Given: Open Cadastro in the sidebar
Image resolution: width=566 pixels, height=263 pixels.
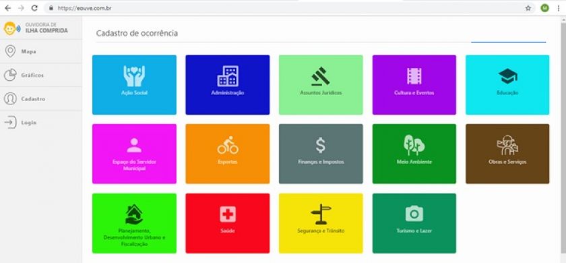Looking at the screenshot, I should pyautogui.click(x=41, y=98).
